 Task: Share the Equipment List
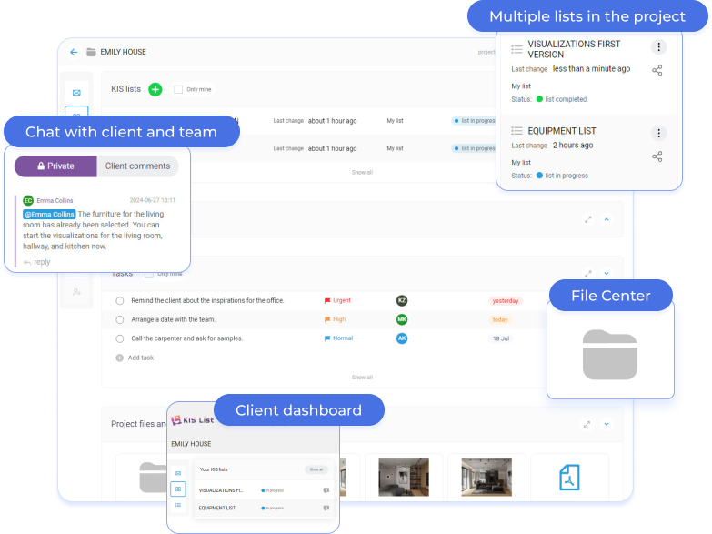tap(657, 156)
